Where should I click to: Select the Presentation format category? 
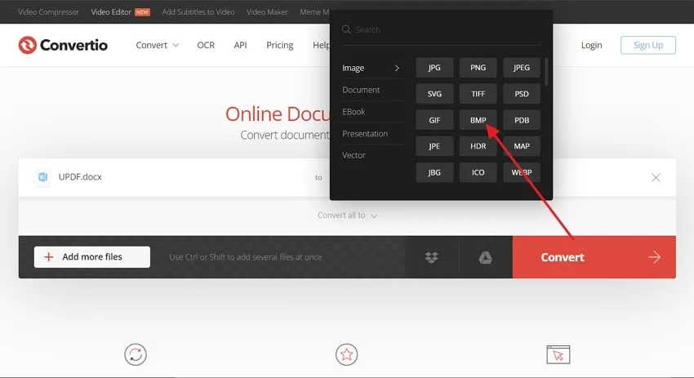point(365,134)
